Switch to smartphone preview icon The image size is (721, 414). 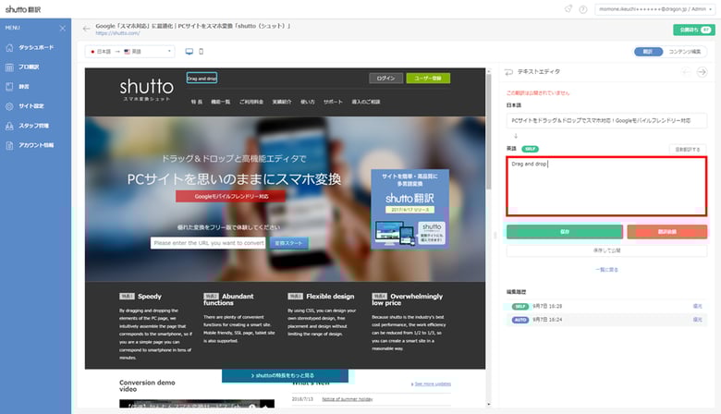pyautogui.click(x=201, y=52)
